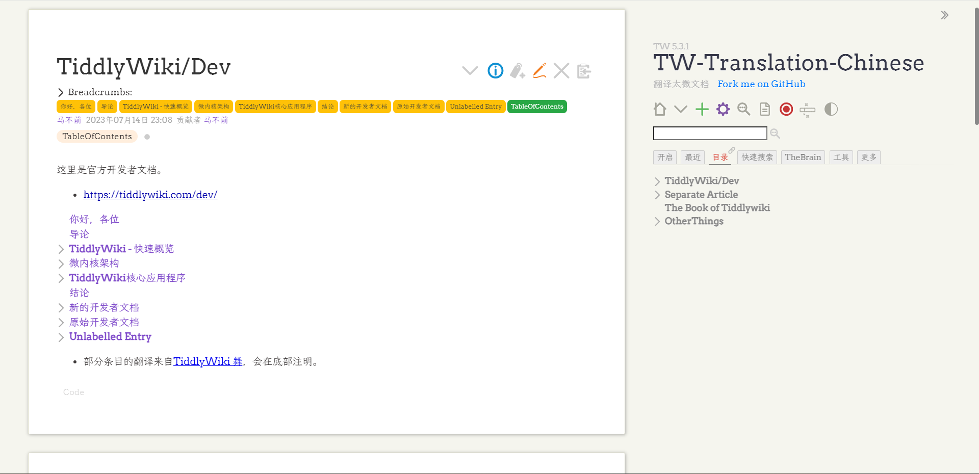The height and width of the screenshot is (474, 979).
Task: Open the TiddlyWiki 舞 link
Action: tap(208, 361)
